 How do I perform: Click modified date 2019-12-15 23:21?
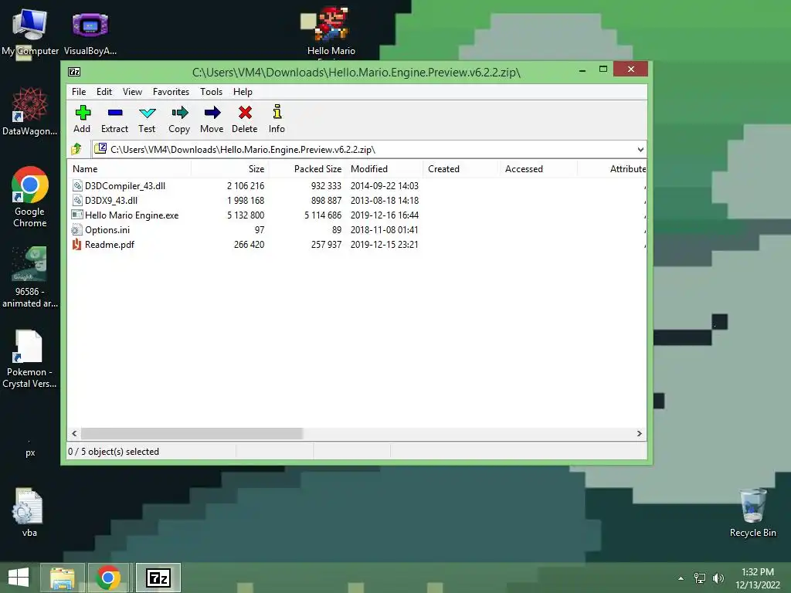coord(385,245)
